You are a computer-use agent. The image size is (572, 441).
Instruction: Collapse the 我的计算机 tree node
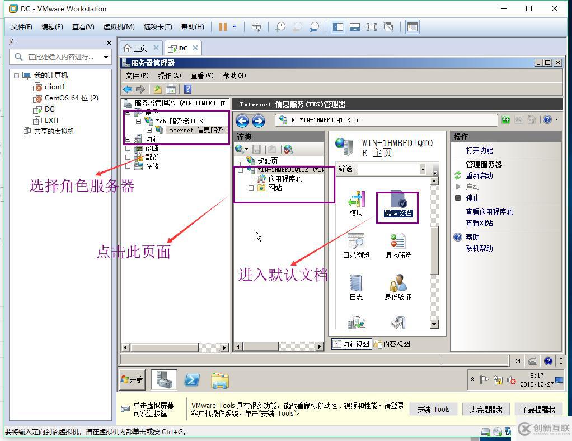pyautogui.click(x=16, y=76)
